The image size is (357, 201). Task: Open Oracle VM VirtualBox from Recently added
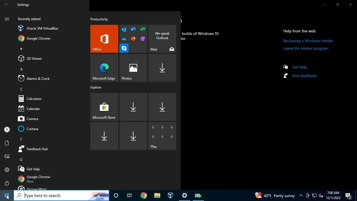tap(51, 28)
